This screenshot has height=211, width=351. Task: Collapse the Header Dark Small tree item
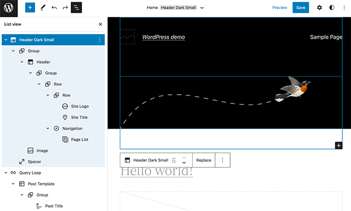[x=6, y=40]
